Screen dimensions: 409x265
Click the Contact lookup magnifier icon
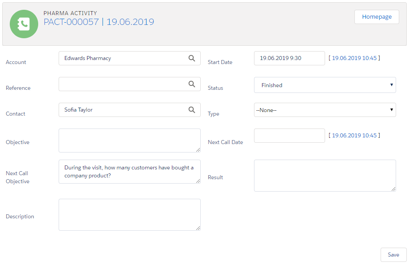191,110
